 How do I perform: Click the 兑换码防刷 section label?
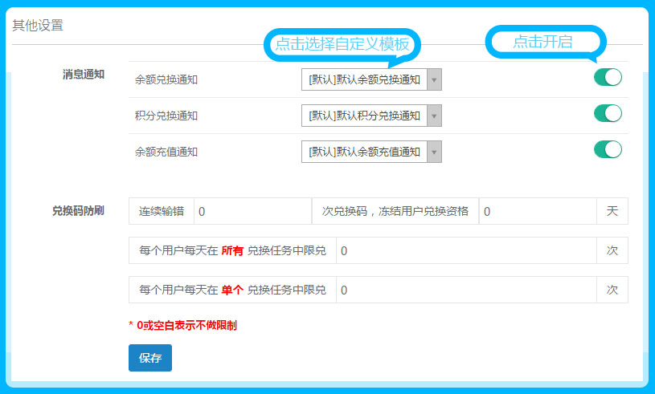(x=79, y=210)
